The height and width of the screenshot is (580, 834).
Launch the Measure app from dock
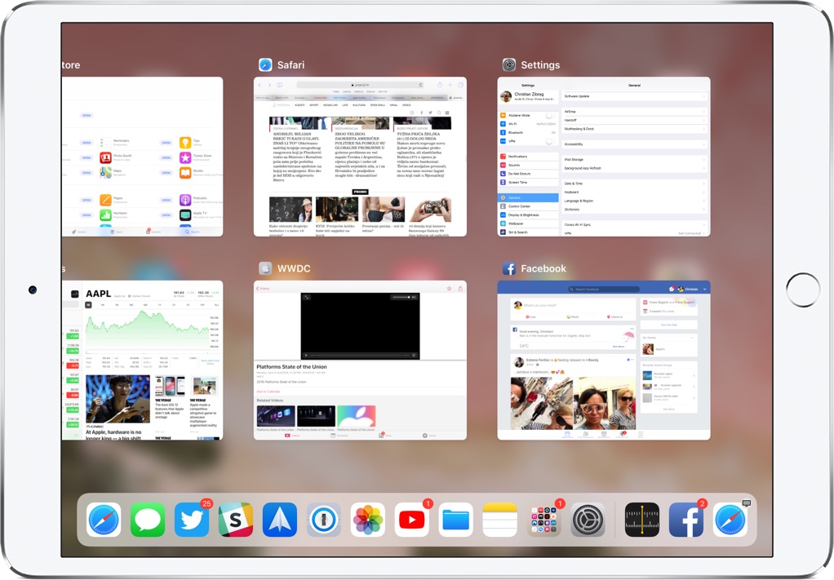click(642, 520)
